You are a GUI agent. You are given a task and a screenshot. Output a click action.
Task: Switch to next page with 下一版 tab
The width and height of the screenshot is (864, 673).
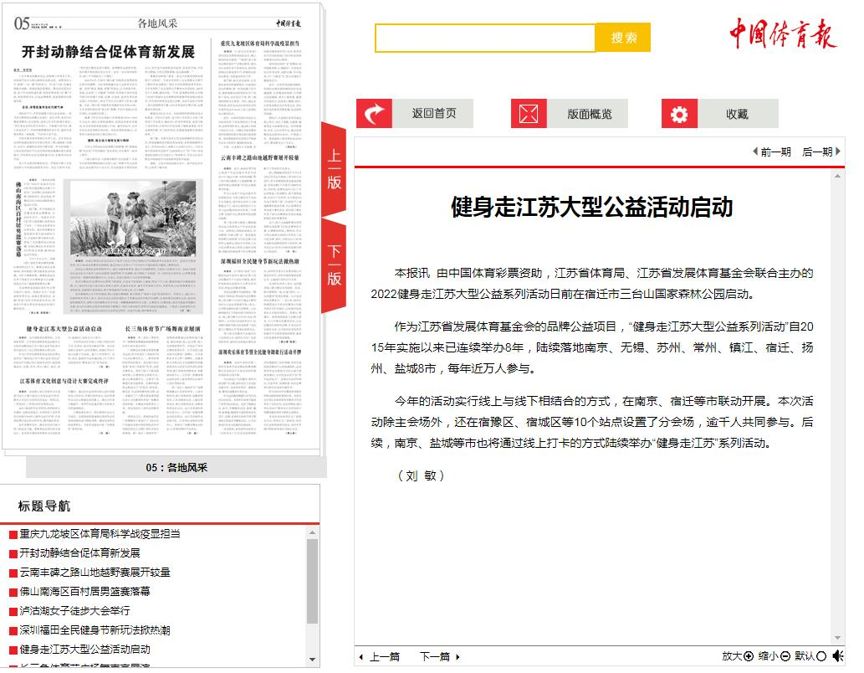(x=334, y=265)
